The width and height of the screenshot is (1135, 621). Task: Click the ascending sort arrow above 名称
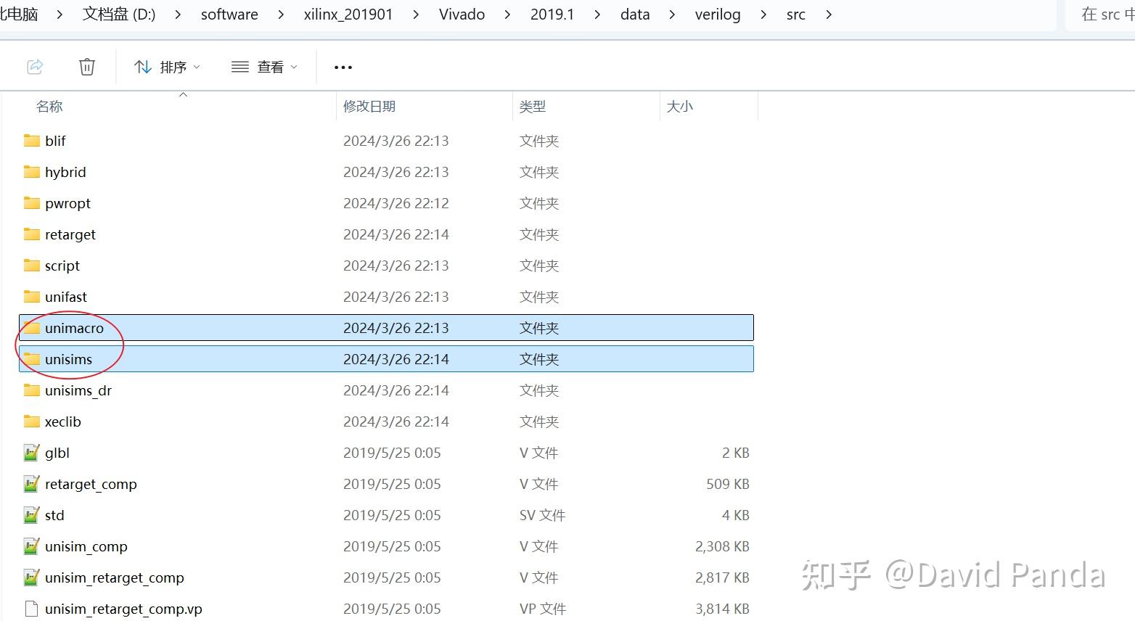pos(183,94)
